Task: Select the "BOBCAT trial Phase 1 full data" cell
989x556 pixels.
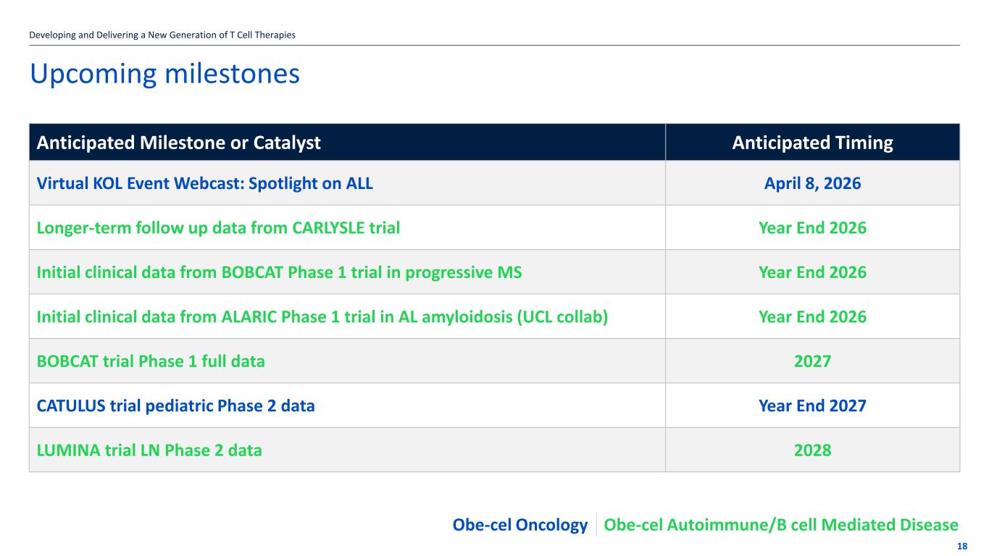Action: pyautogui.click(x=151, y=361)
